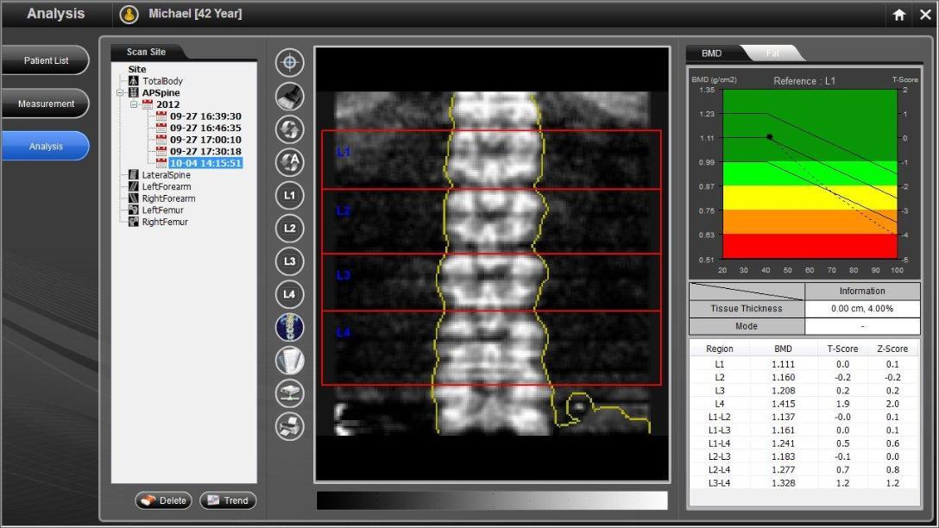Select the L2 vertebra marker tool
Screen dimensions: 939x528
289,229
